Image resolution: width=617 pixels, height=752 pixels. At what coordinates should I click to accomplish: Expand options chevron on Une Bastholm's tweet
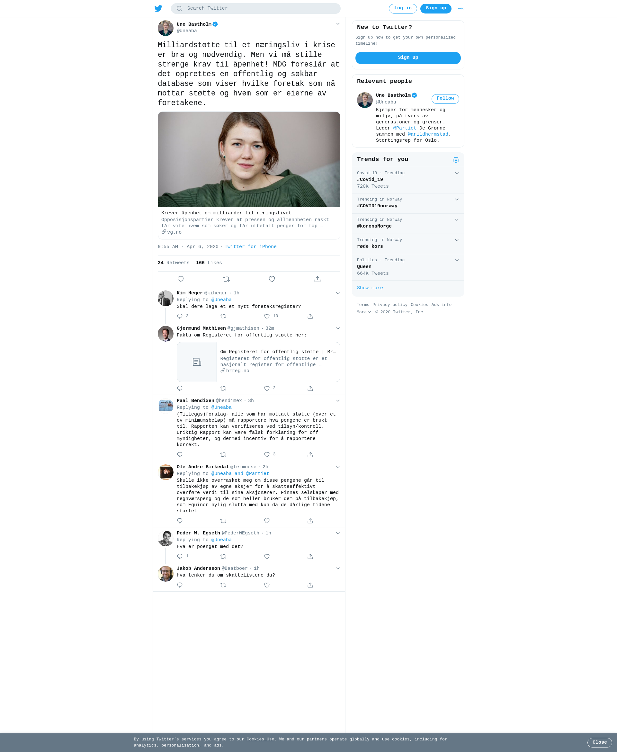point(338,24)
